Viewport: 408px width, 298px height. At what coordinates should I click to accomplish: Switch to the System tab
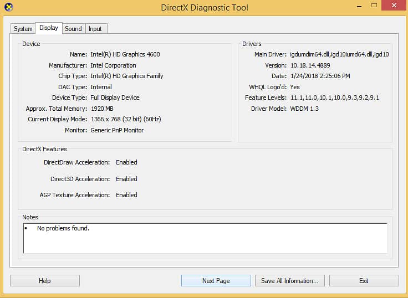click(x=23, y=29)
